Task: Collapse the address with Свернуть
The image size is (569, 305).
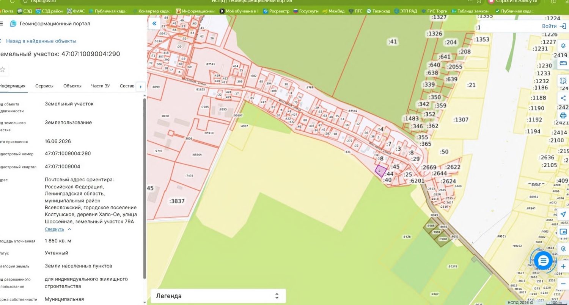Action: click(x=58, y=229)
